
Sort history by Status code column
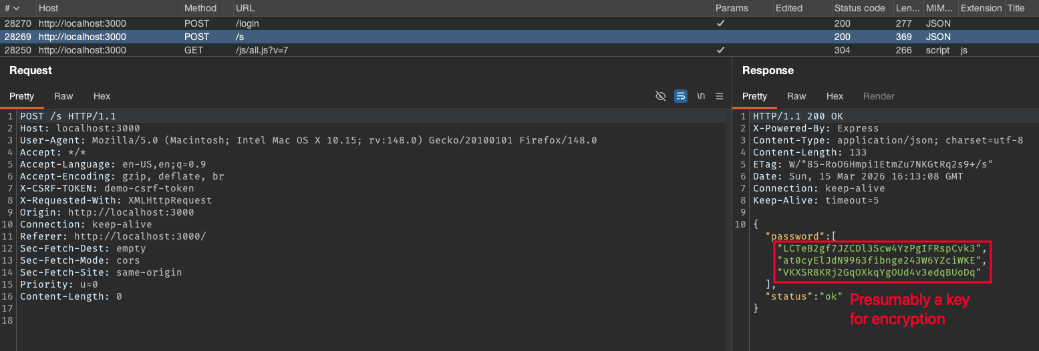pyautogui.click(x=859, y=8)
